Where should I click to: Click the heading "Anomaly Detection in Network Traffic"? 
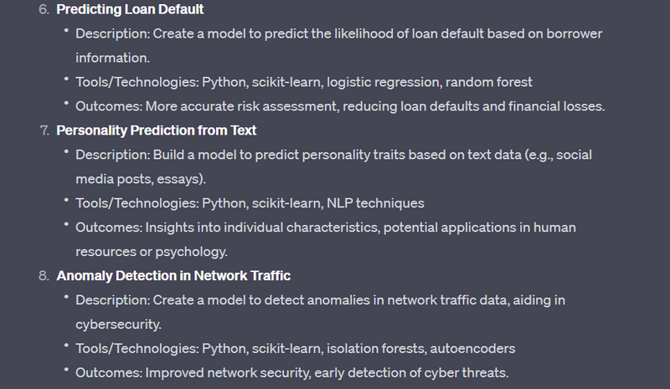coord(173,275)
